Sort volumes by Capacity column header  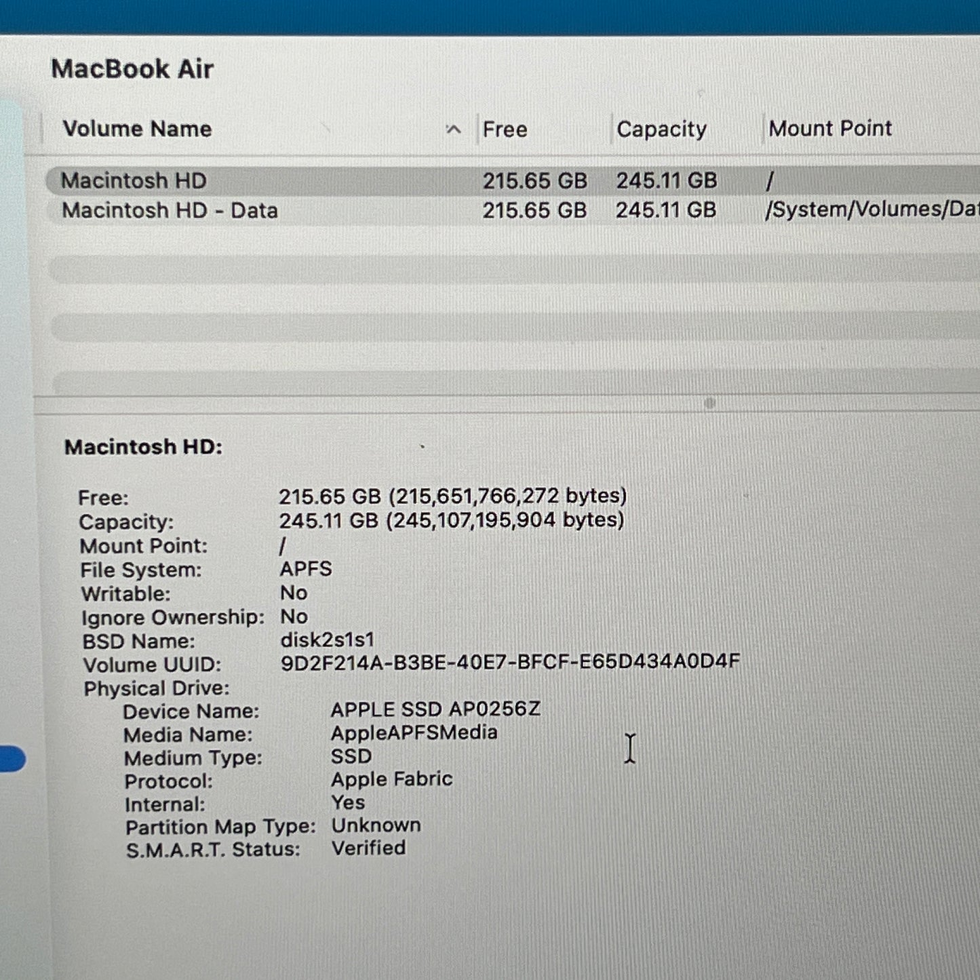pyautogui.click(x=661, y=130)
